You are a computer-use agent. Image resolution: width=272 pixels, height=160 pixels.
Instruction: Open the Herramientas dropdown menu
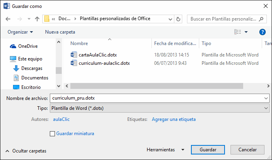click(165, 150)
